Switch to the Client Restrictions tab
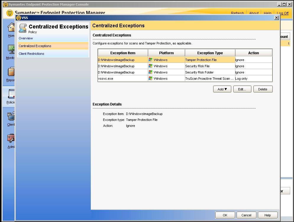This screenshot has width=294, height=222. (x=31, y=54)
